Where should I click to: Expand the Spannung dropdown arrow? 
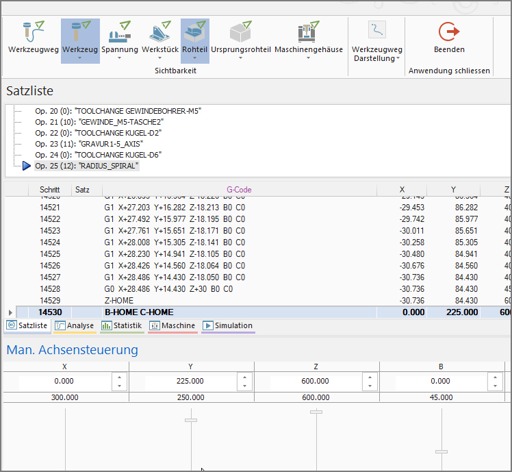point(120,58)
